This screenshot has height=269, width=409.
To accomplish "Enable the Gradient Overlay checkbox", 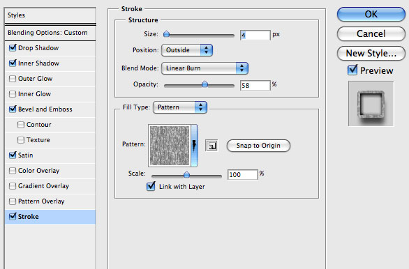I will (x=13, y=186).
